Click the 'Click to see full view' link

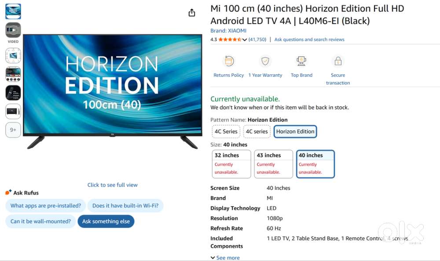[112, 185]
